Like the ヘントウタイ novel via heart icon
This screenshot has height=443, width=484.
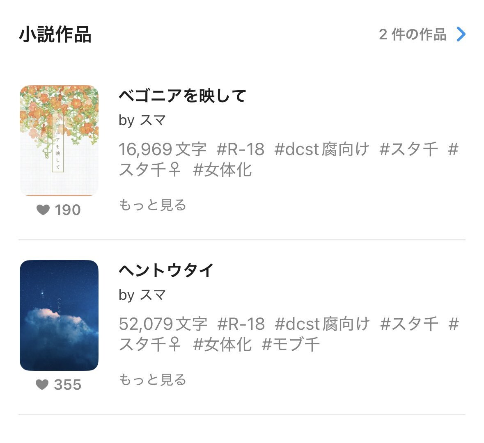[x=42, y=385]
